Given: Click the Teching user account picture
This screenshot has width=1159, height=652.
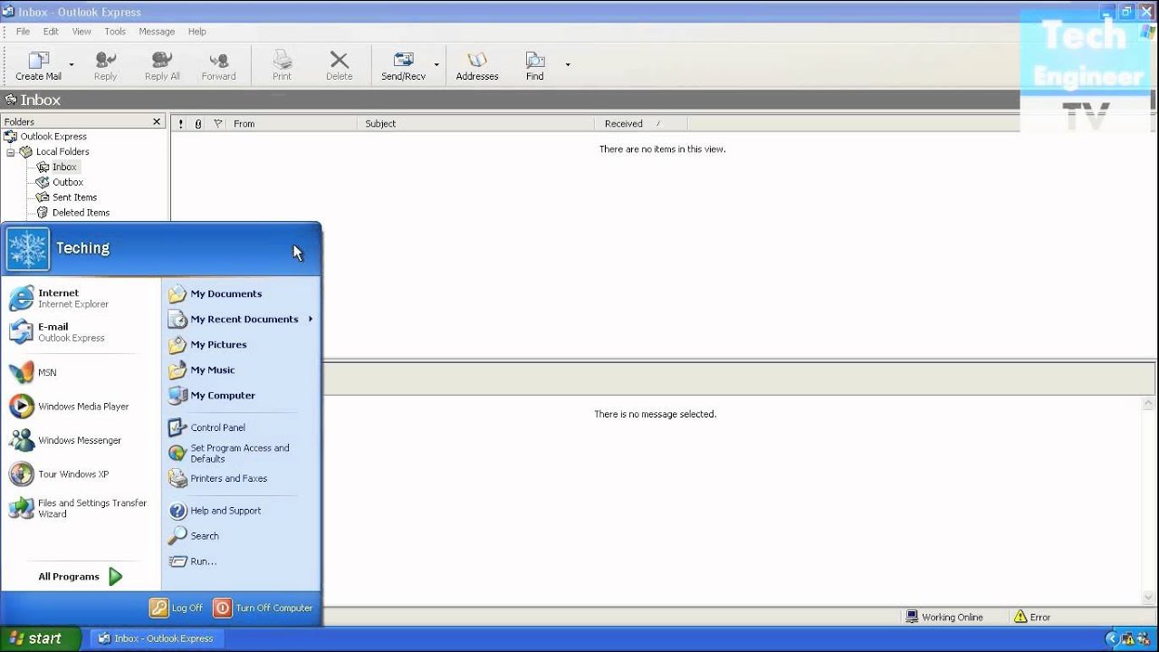Looking at the screenshot, I should point(27,248).
